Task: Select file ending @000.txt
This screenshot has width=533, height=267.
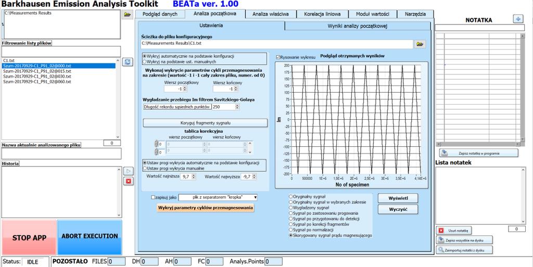Action: (x=58, y=66)
